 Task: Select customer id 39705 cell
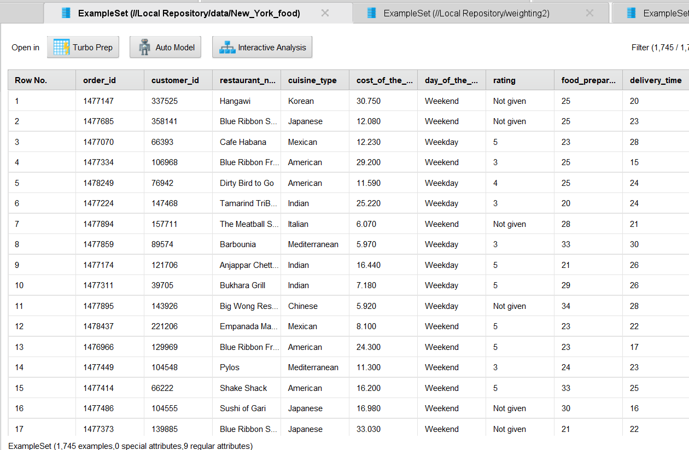pos(178,285)
